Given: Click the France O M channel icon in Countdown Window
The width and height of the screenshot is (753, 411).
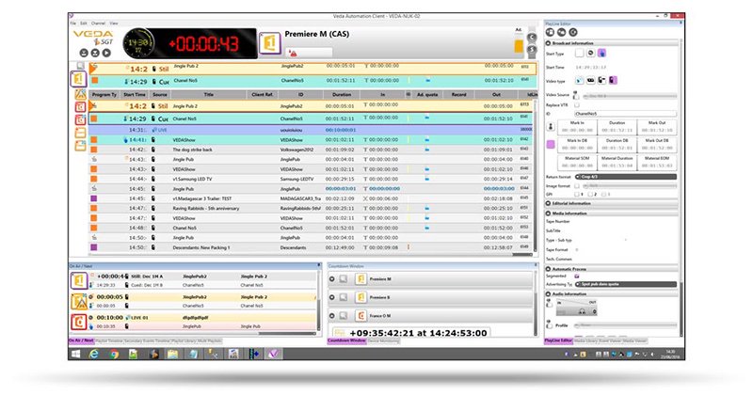Looking at the screenshot, I should coord(360,316).
